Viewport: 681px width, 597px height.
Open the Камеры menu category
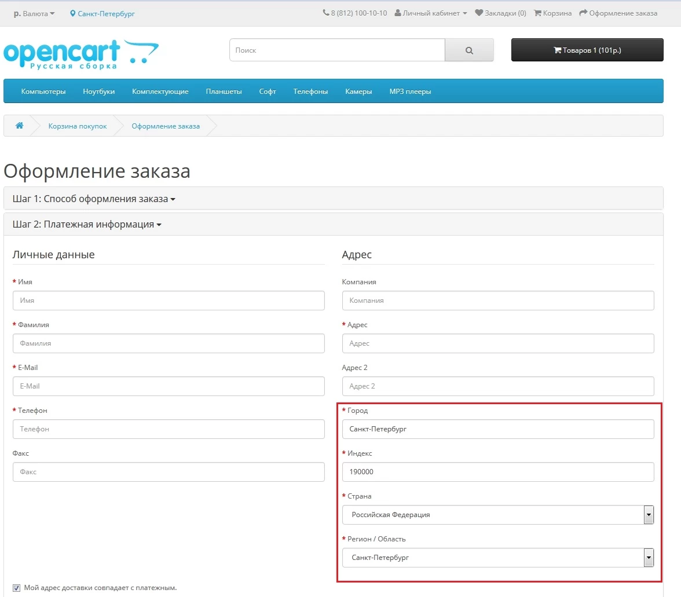[358, 91]
